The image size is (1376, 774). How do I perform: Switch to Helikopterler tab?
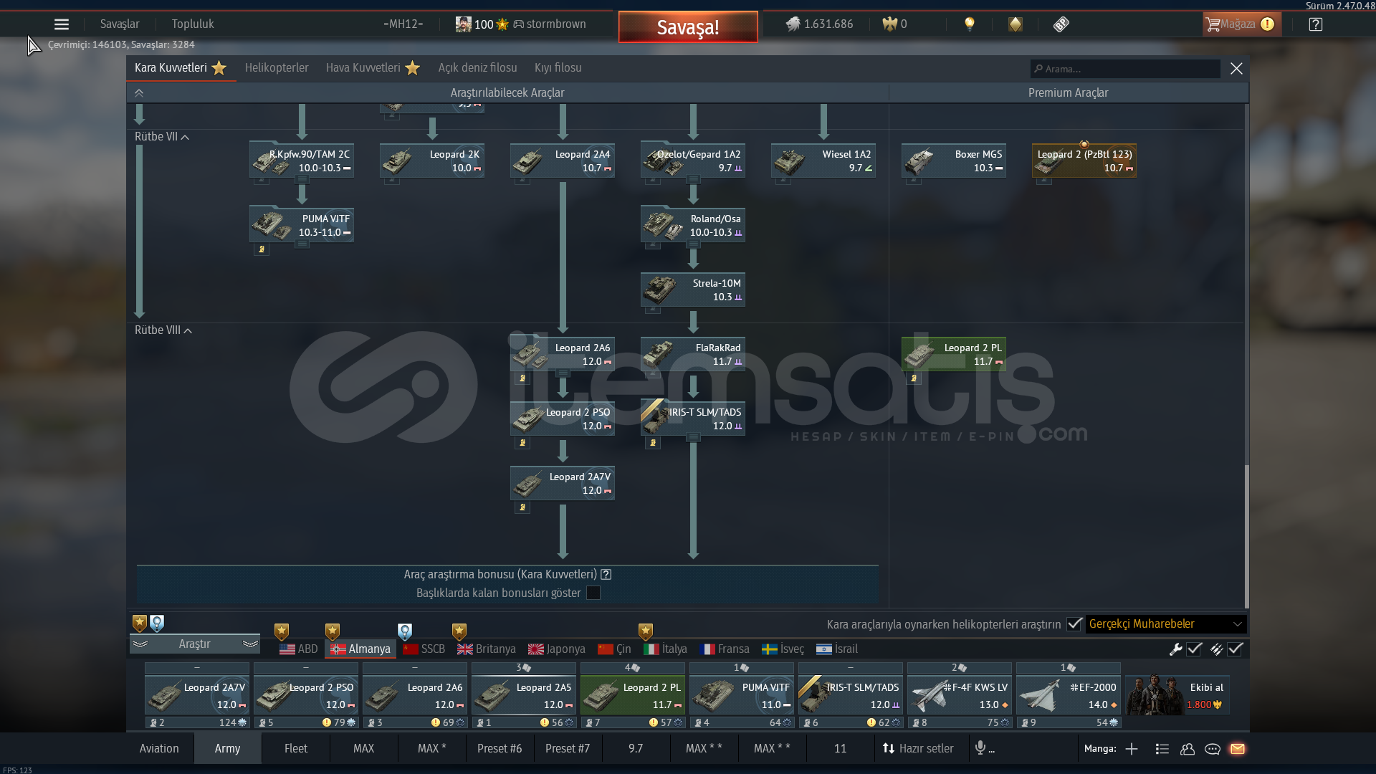277,68
